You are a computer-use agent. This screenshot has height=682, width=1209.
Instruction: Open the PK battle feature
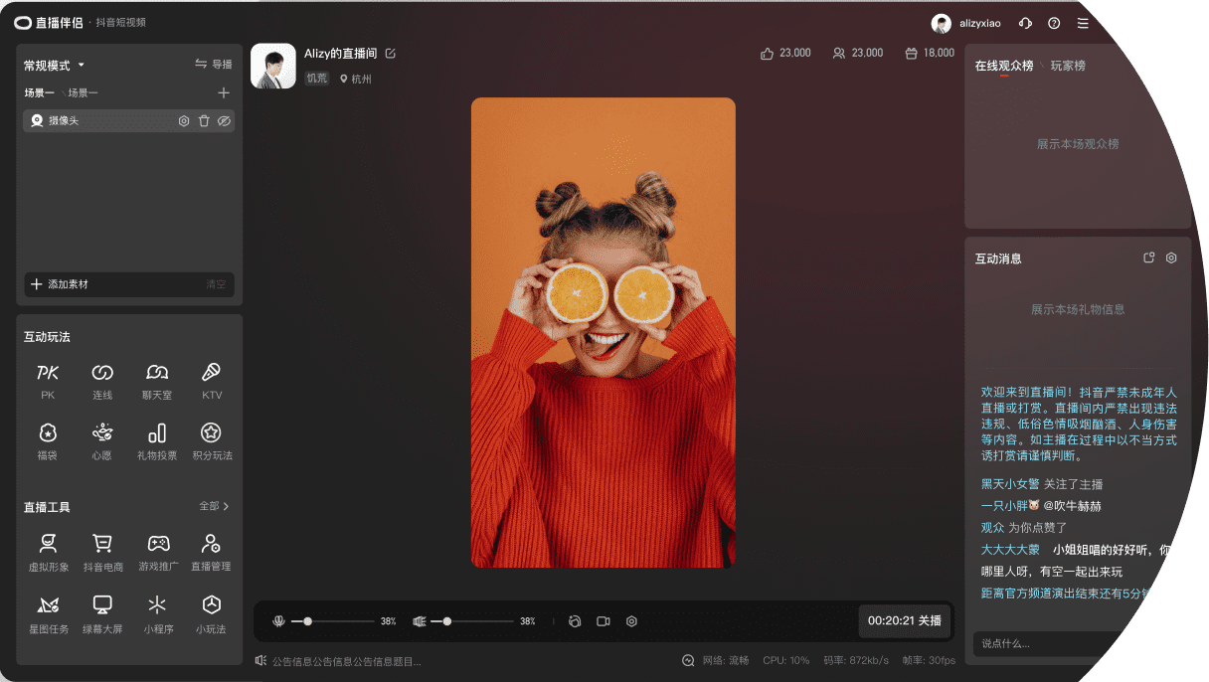[x=48, y=374]
